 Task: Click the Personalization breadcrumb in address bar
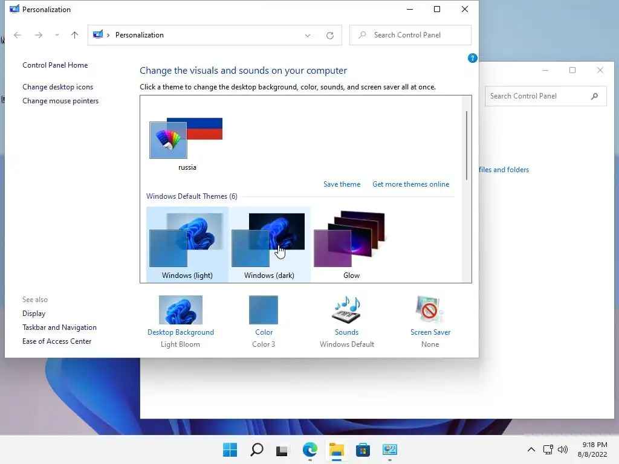point(140,35)
